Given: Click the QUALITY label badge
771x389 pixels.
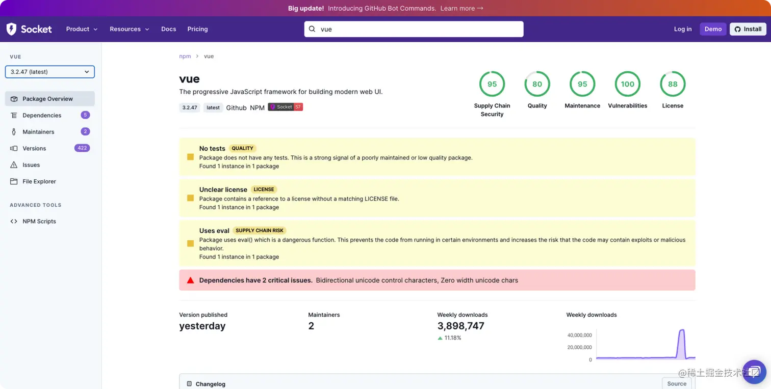Looking at the screenshot, I should pyautogui.click(x=242, y=148).
